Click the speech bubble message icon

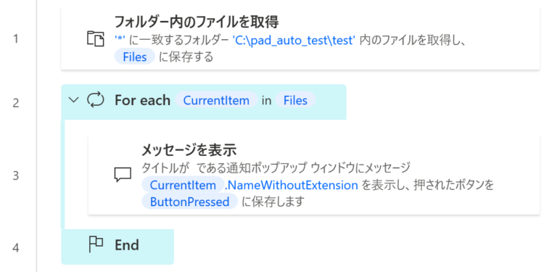123,175
